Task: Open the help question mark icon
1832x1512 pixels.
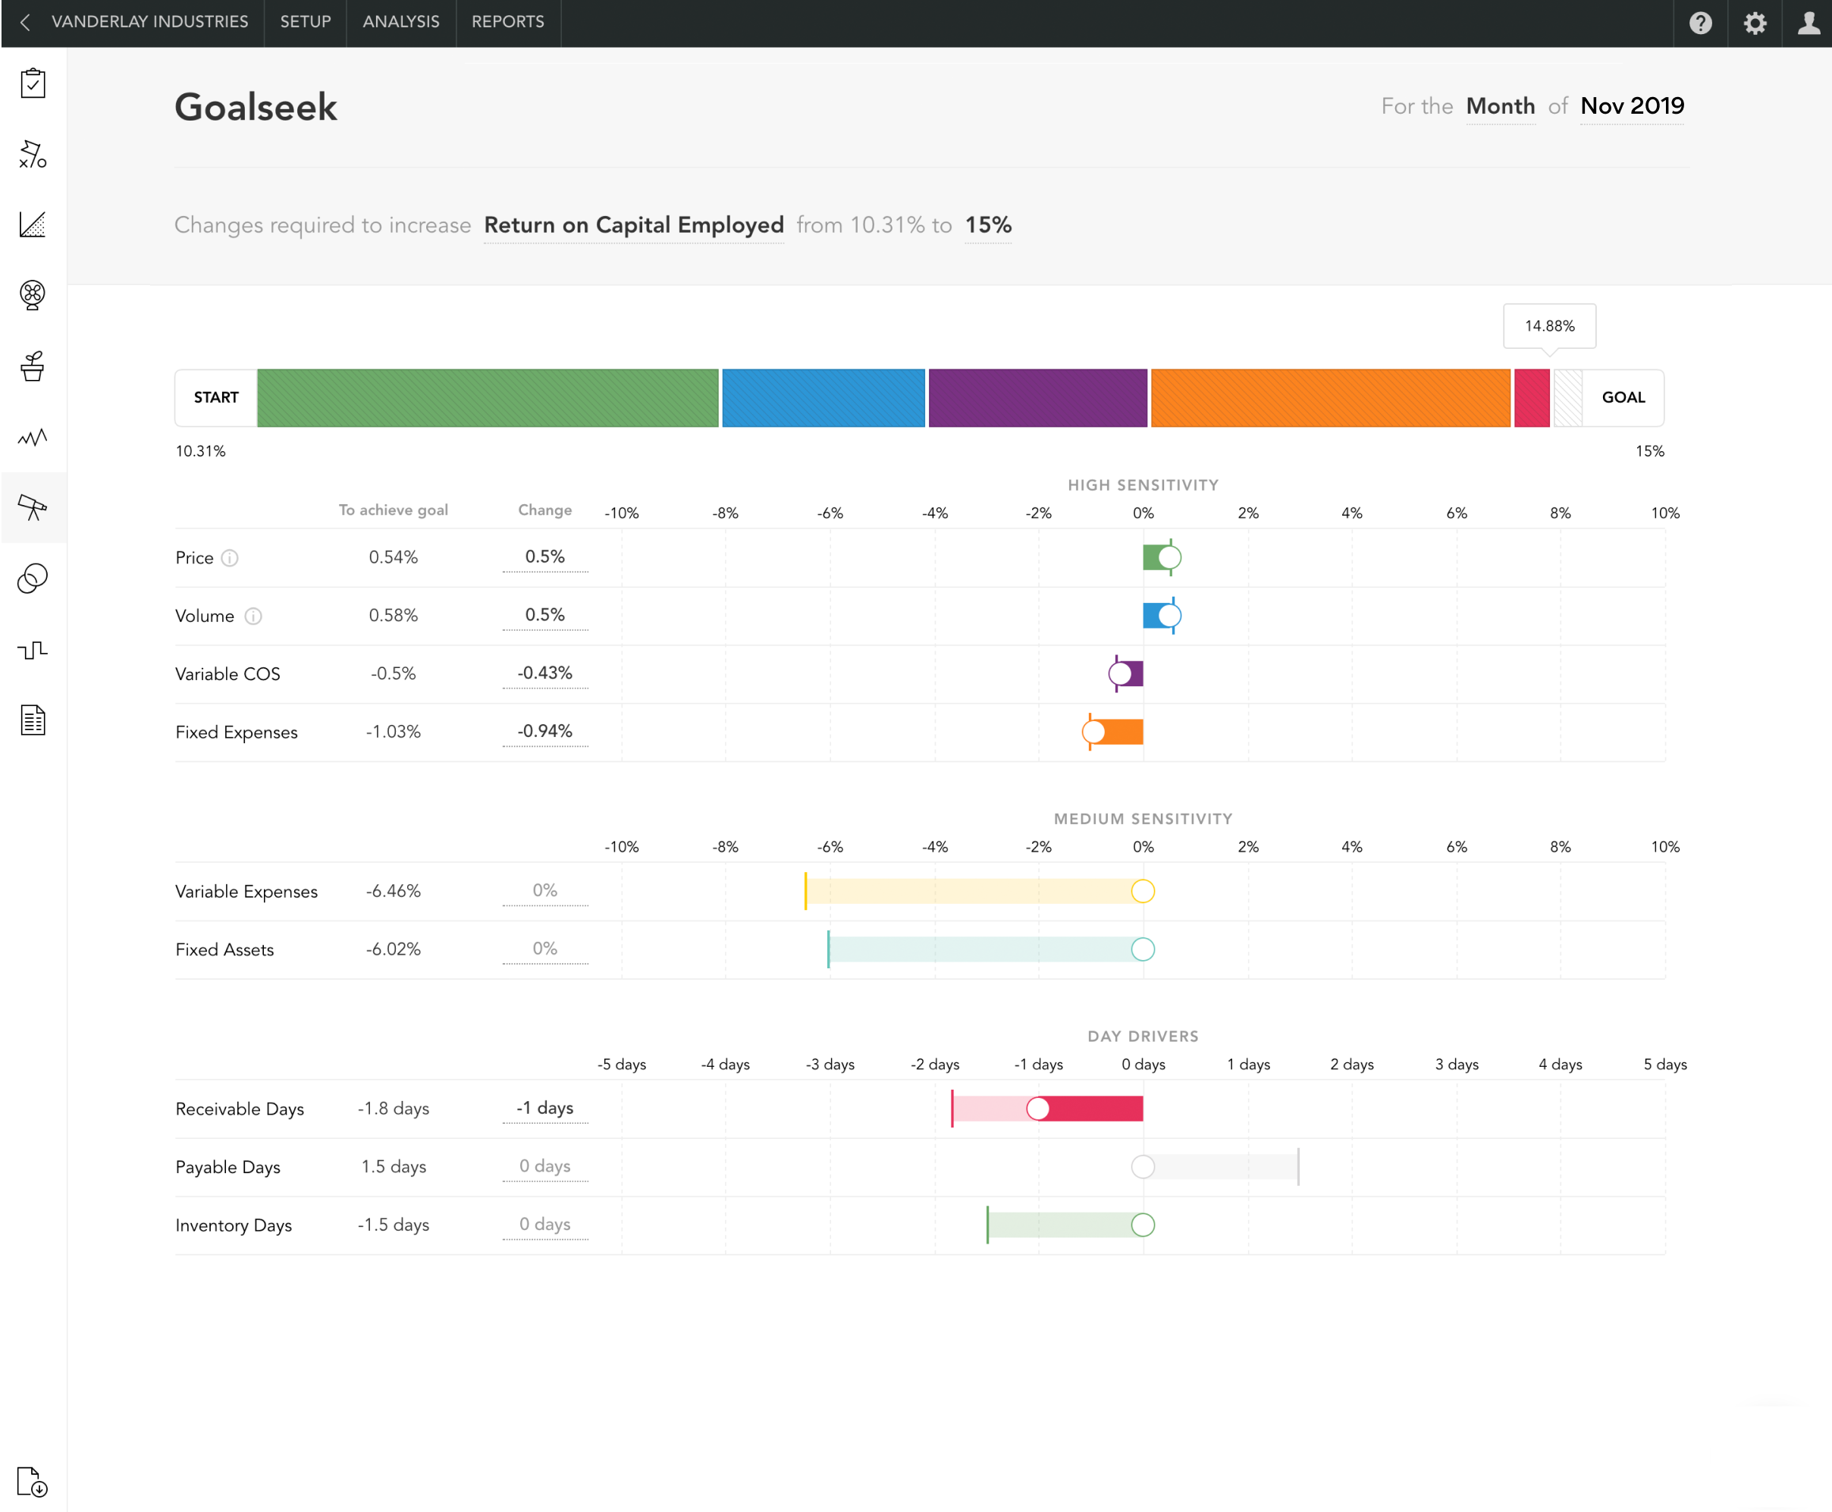Action: pos(1701,23)
